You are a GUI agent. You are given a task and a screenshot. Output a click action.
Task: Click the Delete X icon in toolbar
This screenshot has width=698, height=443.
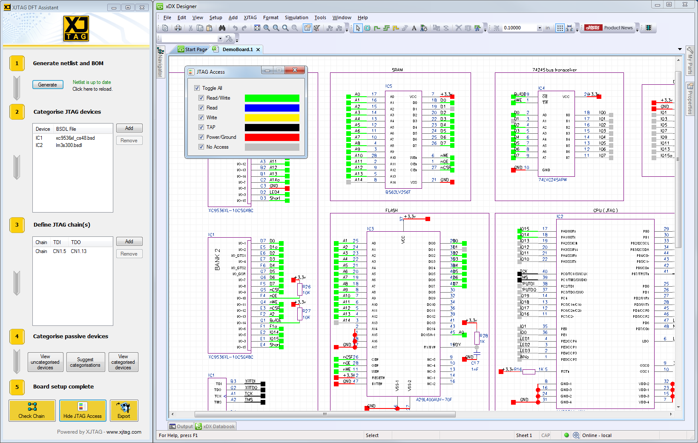(x=459, y=28)
